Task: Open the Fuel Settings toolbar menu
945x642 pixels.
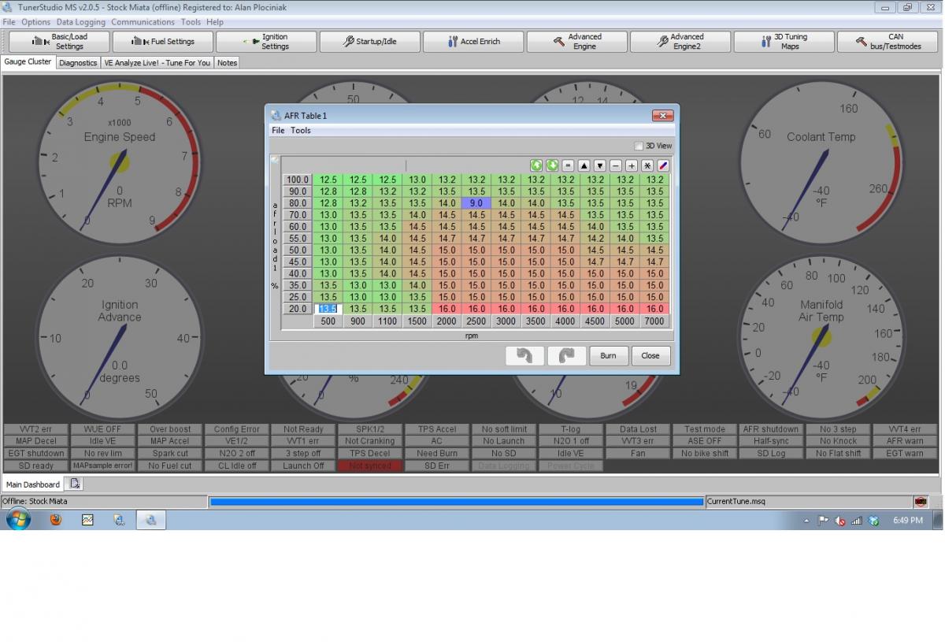Action: click(163, 42)
